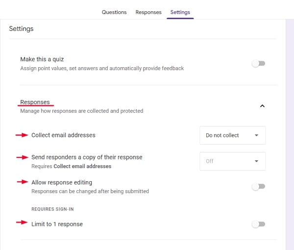Click the Send responders a copy label
294x250 pixels.
[87, 157]
